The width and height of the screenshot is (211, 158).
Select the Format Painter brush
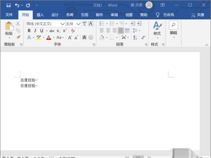18,37
